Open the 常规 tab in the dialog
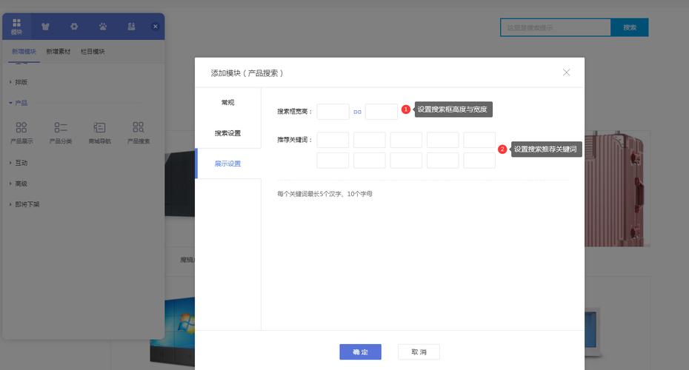689x370 pixels. pyautogui.click(x=227, y=102)
